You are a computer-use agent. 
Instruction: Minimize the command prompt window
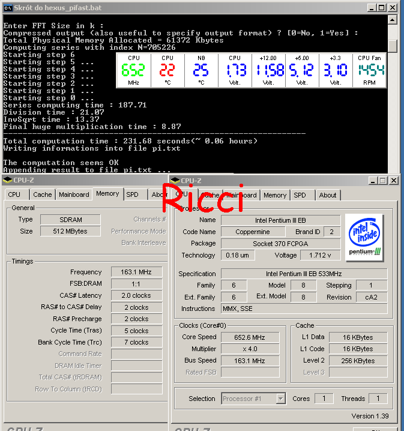(x=372, y=8)
